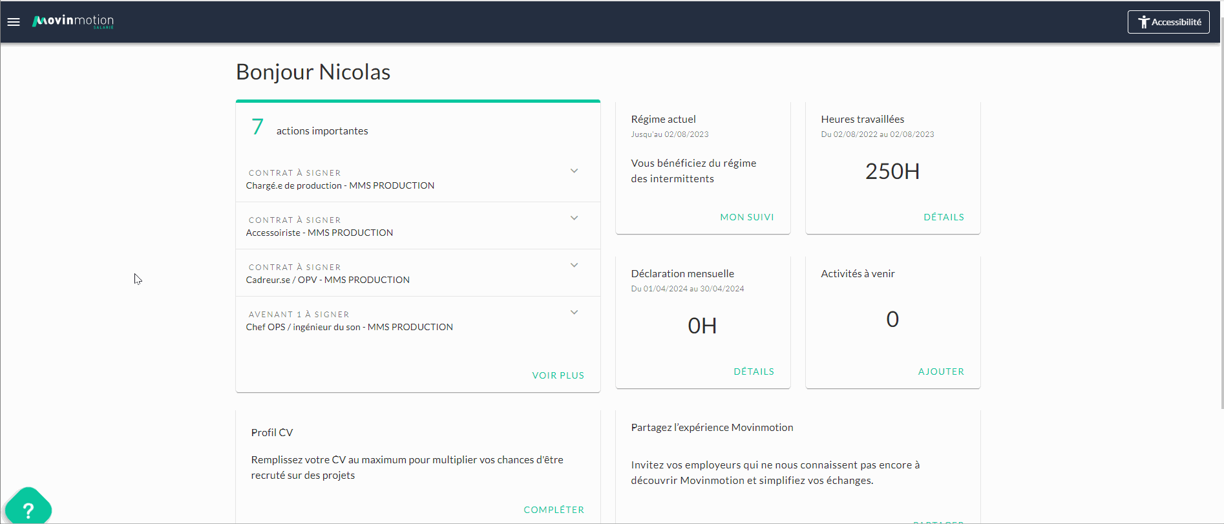Click AJOUTER in Activités à venir card
Viewport: 1224px width, 524px height.
pyautogui.click(x=941, y=372)
